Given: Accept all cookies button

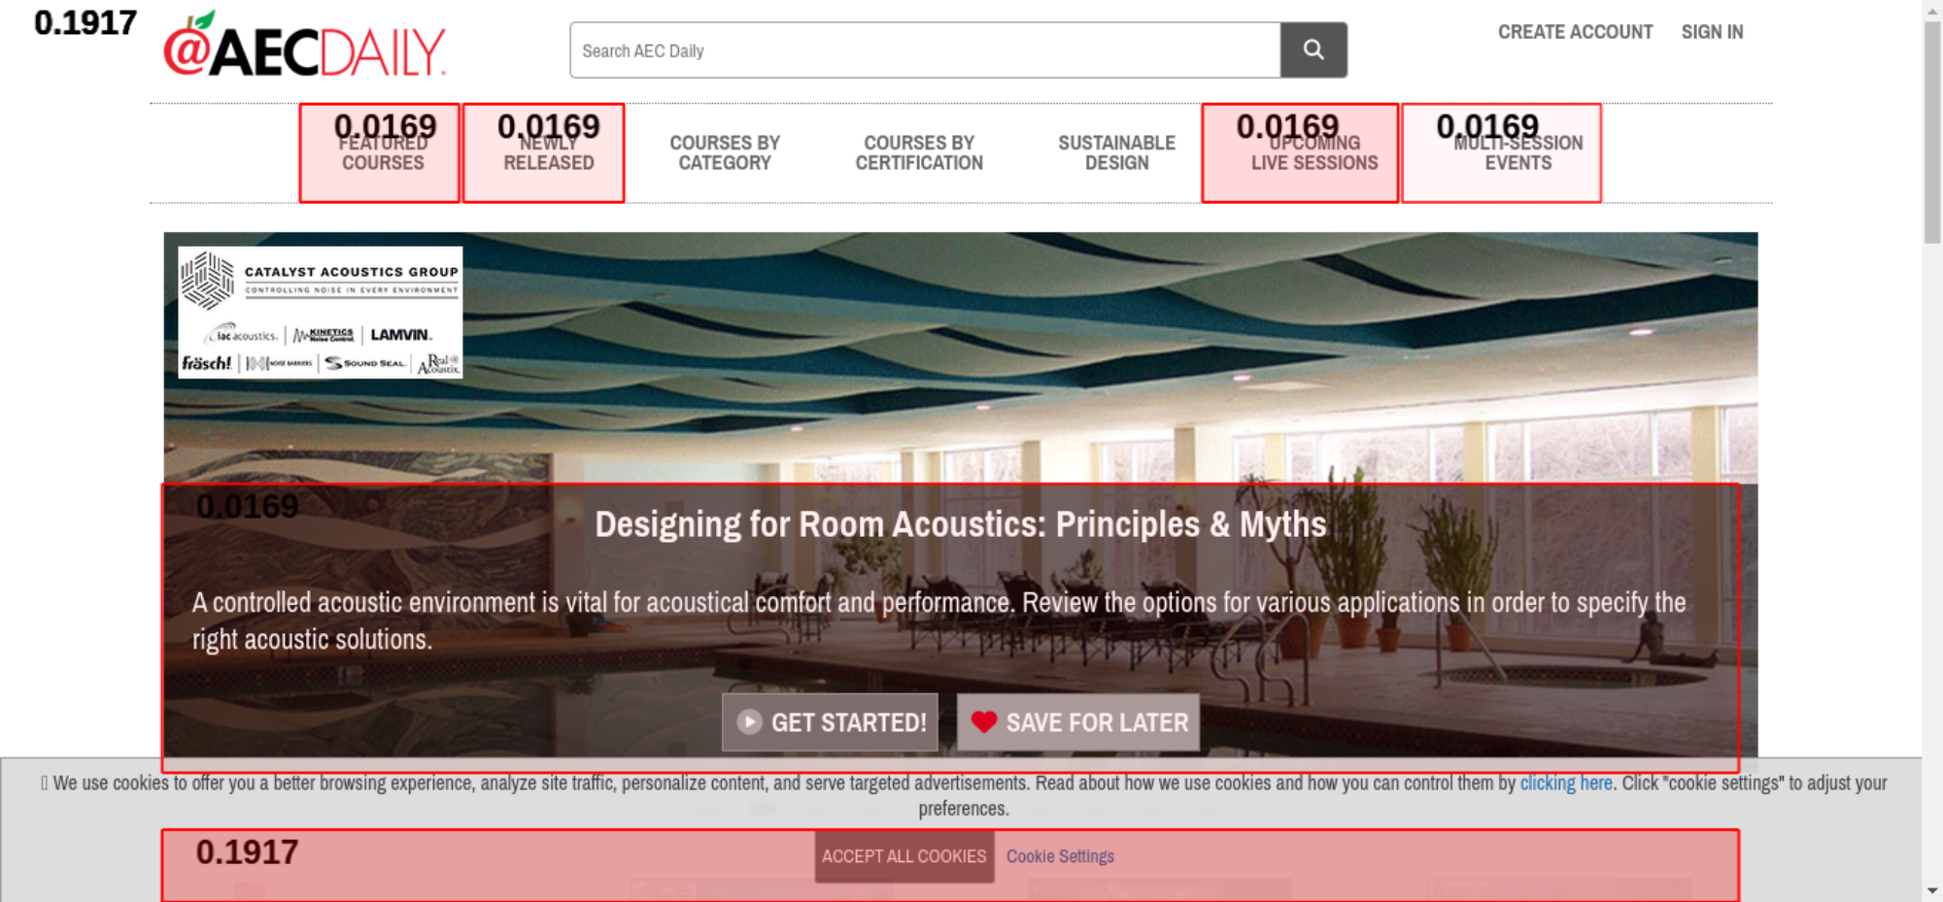Looking at the screenshot, I should [903, 856].
